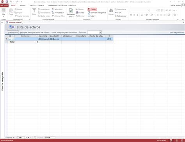Open Lista de contactos
Screen dimensions: 185x142
(x=177, y=32)
